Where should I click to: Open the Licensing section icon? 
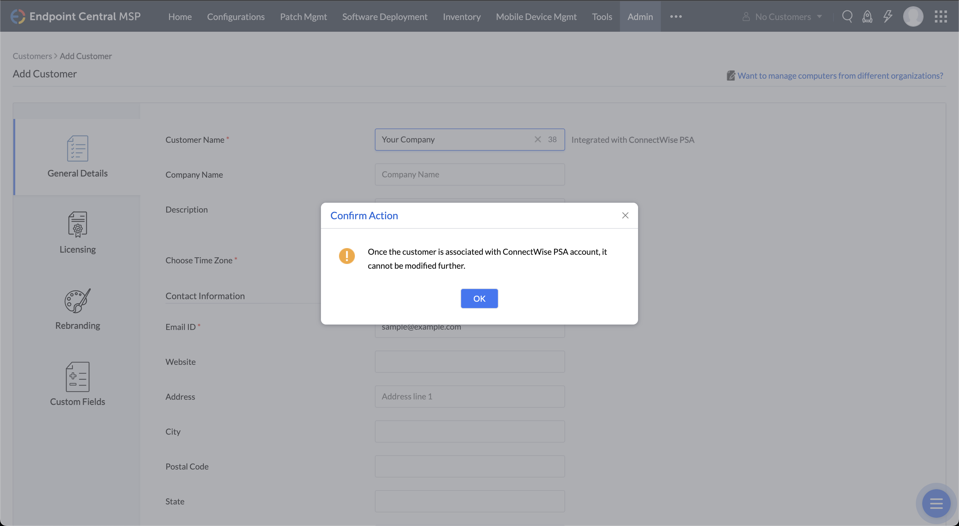pos(77,224)
